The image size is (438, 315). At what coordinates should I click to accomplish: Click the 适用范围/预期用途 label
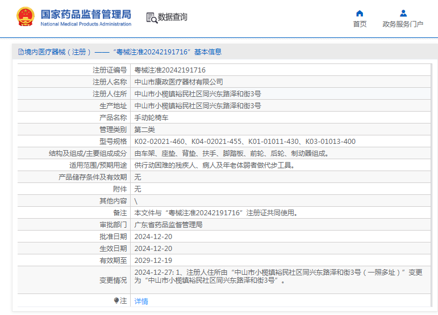(x=98, y=165)
